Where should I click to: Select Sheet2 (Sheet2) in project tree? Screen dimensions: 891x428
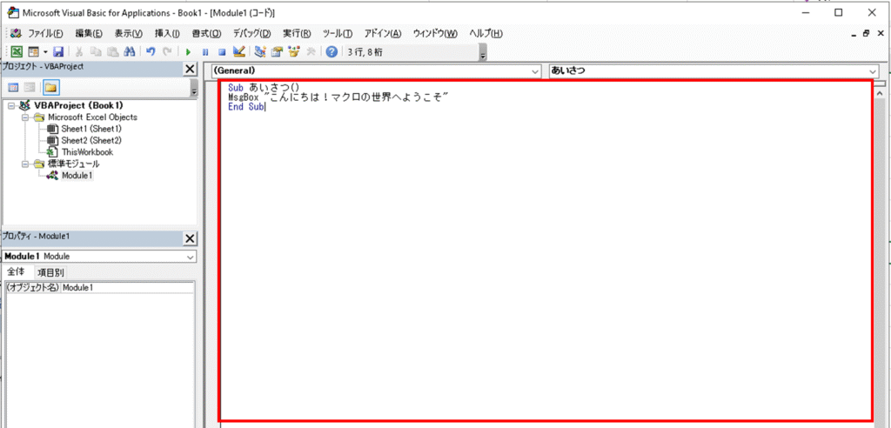(91, 140)
